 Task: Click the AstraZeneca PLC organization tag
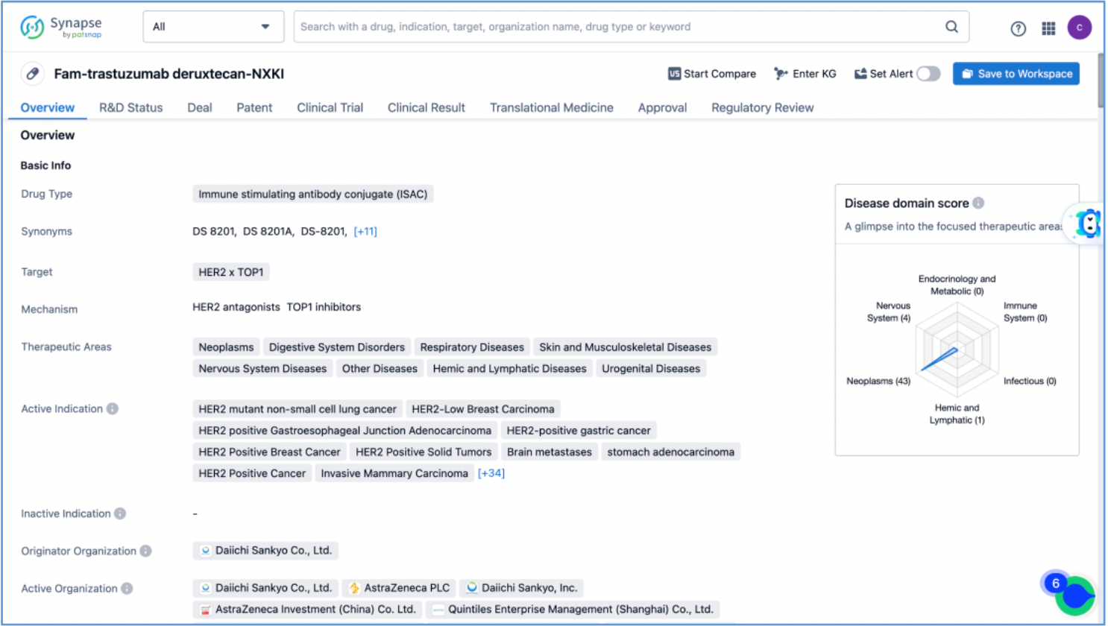(399, 588)
